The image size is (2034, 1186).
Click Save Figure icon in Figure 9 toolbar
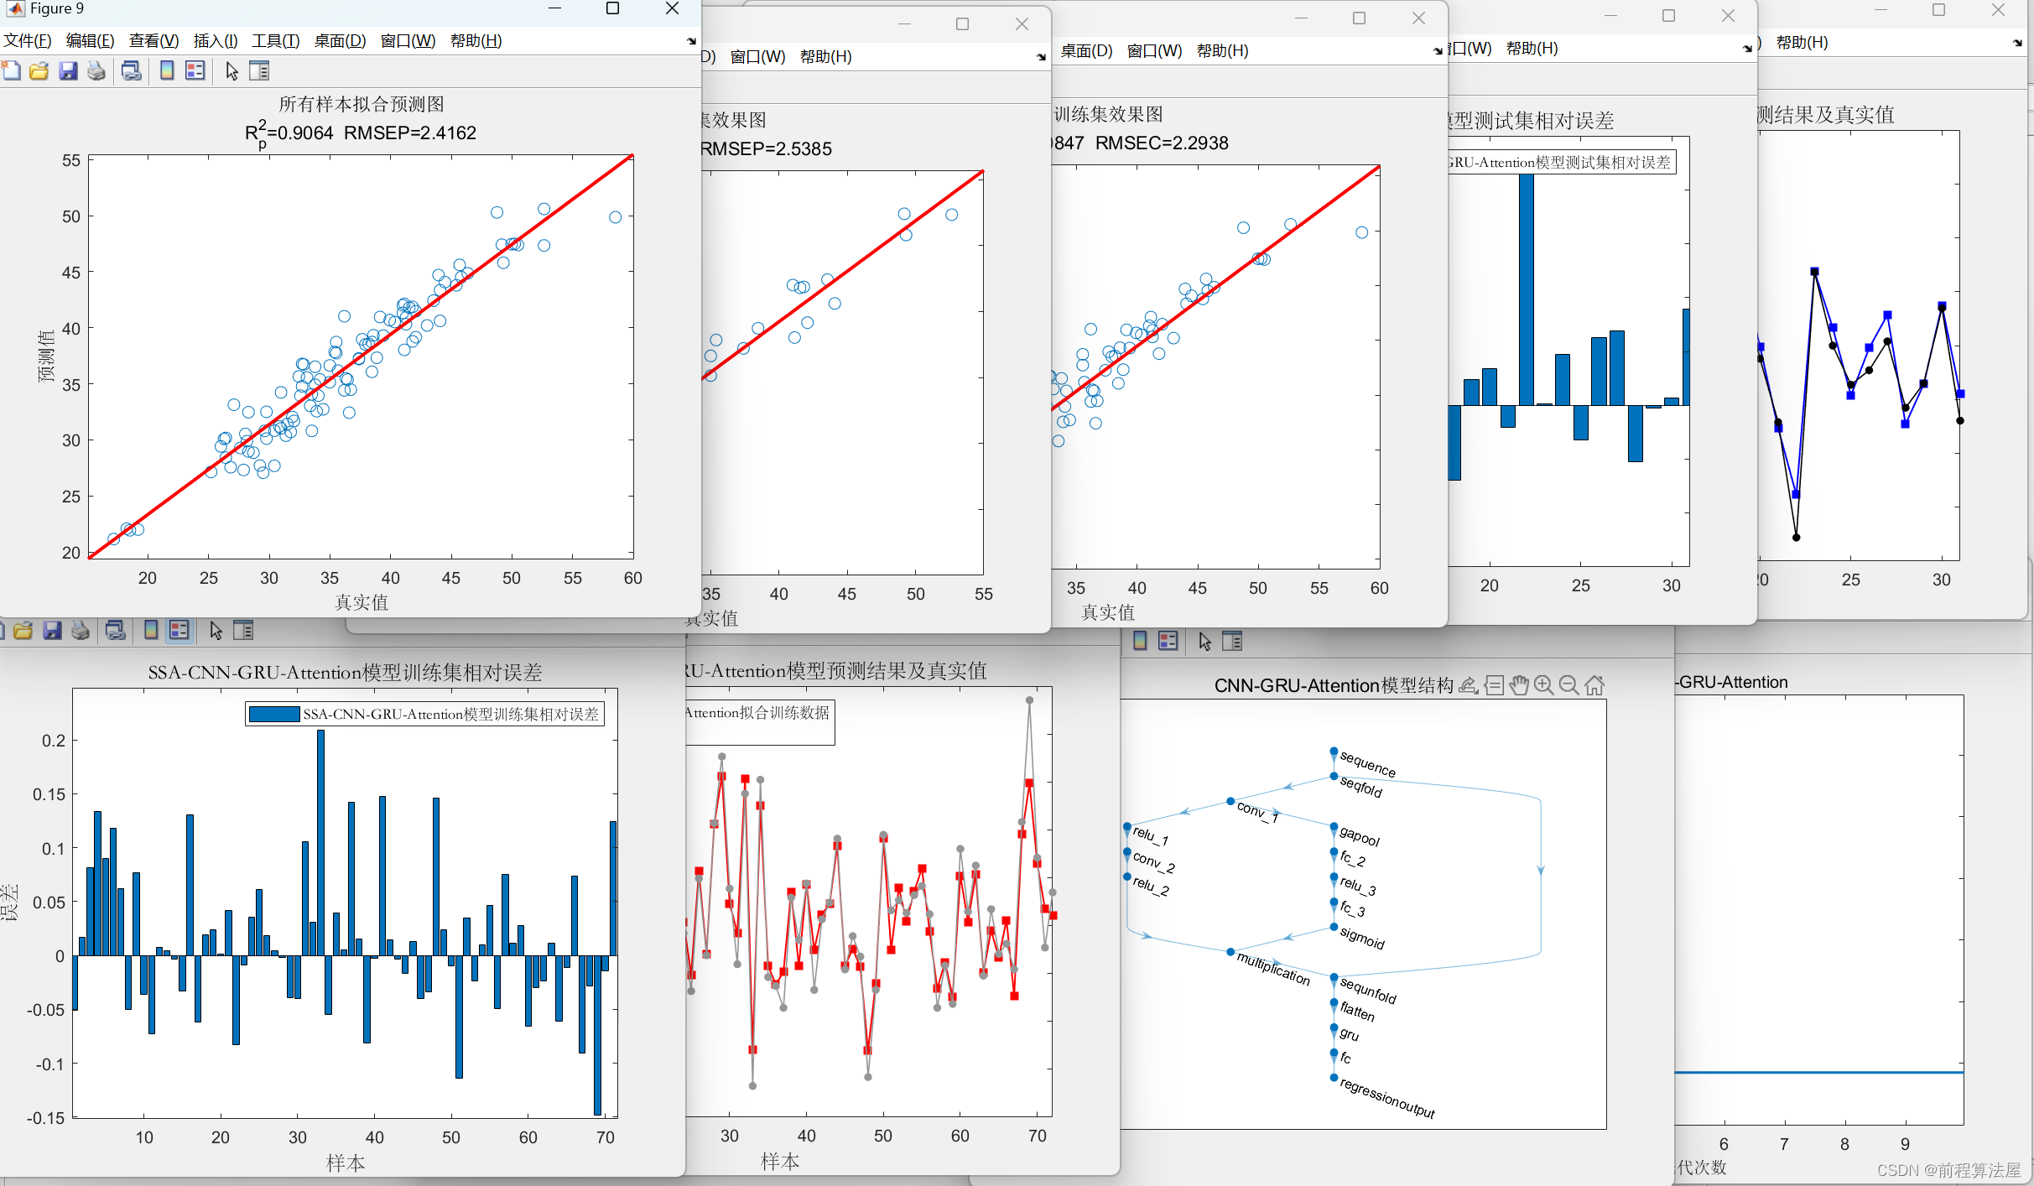pyautogui.click(x=68, y=71)
